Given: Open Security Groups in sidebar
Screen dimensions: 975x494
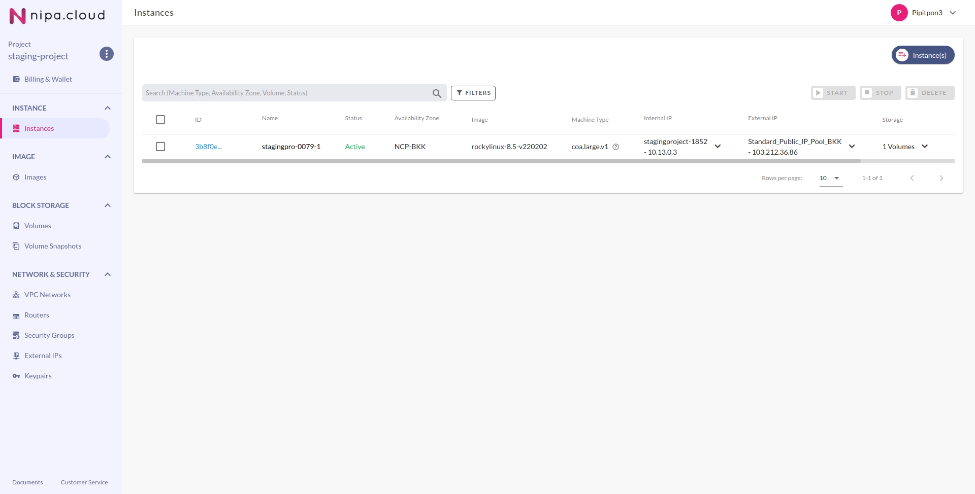Looking at the screenshot, I should click(x=49, y=335).
